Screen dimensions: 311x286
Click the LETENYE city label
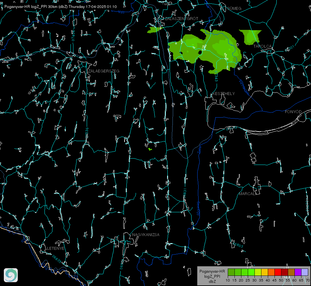(x=56, y=248)
